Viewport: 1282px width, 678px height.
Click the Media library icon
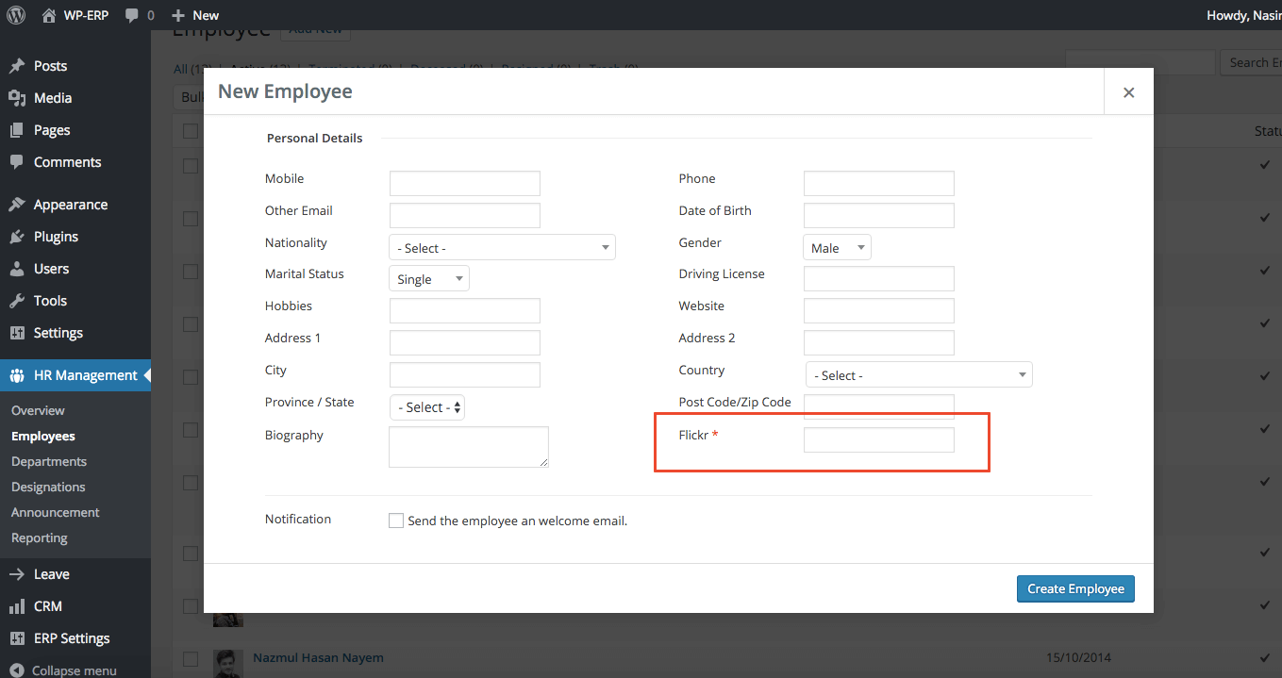(19, 97)
